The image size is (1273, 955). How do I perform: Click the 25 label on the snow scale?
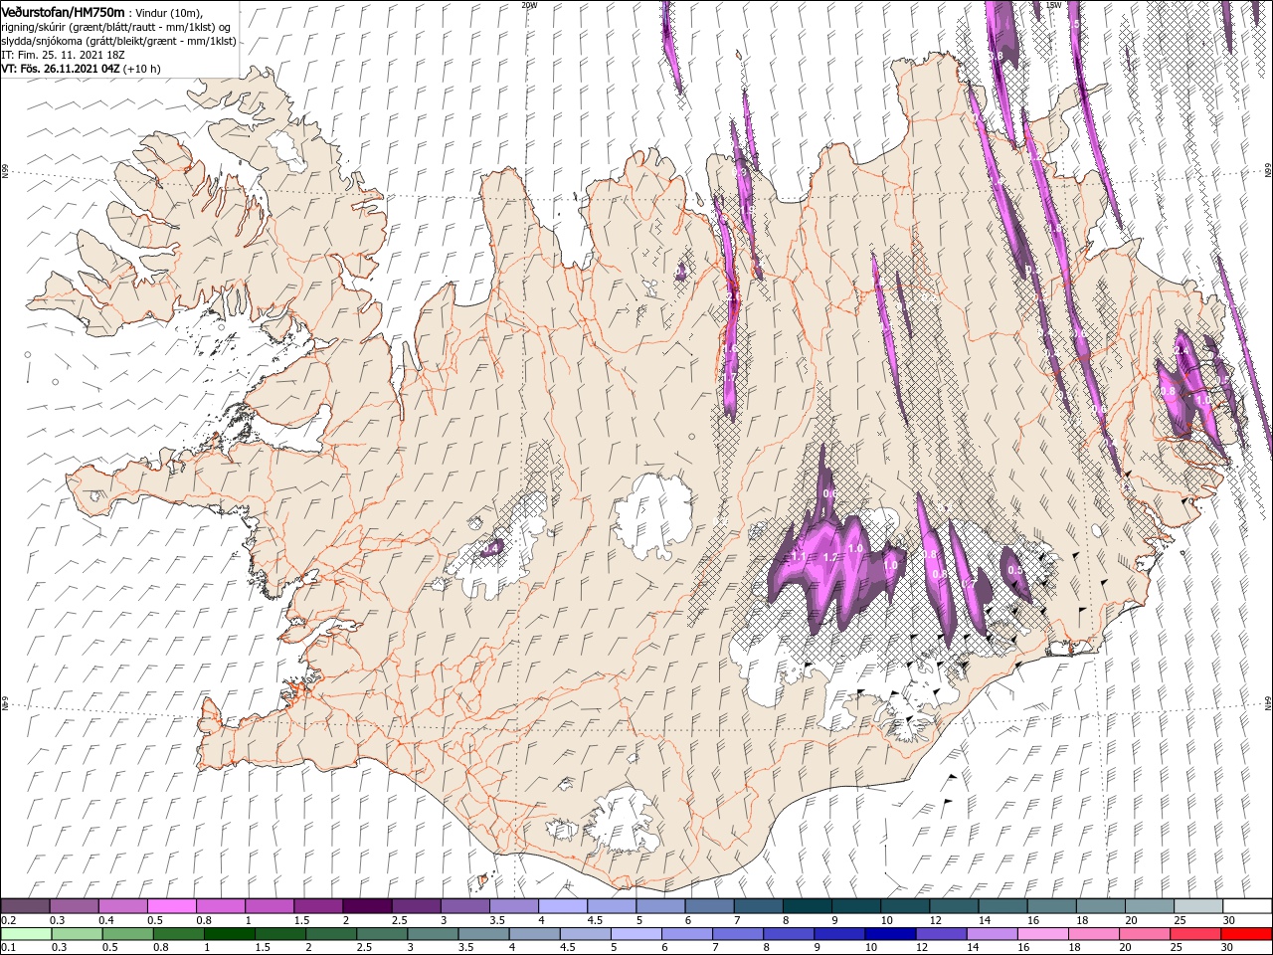pos(1181,920)
